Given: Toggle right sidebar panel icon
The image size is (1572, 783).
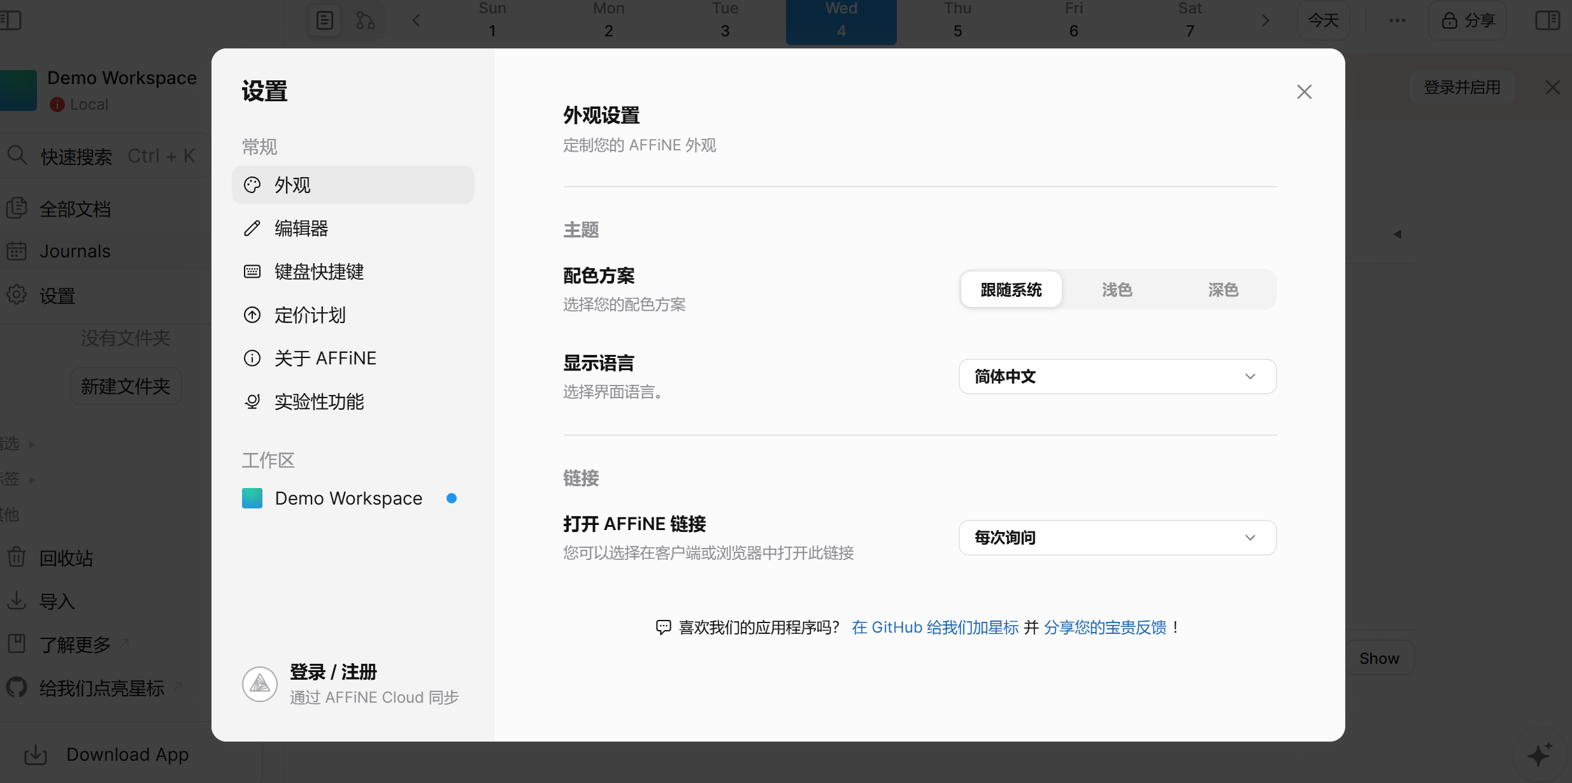Looking at the screenshot, I should (1547, 20).
